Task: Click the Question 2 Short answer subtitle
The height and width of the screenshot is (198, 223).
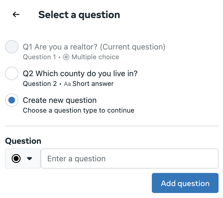Action: click(x=68, y=84)
